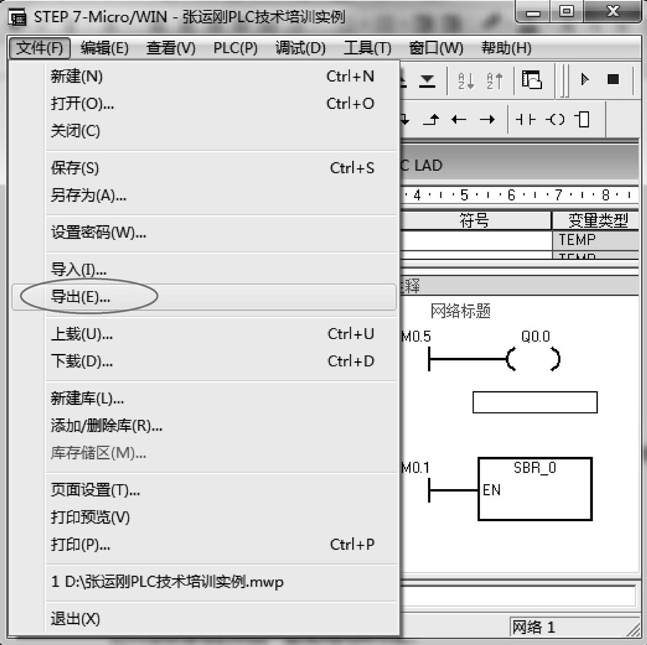The height and width of the screenshot is (645, 647).
Task: Open the 窗口(W) menu
Action: pyautogui.click(x=436, y=48)
